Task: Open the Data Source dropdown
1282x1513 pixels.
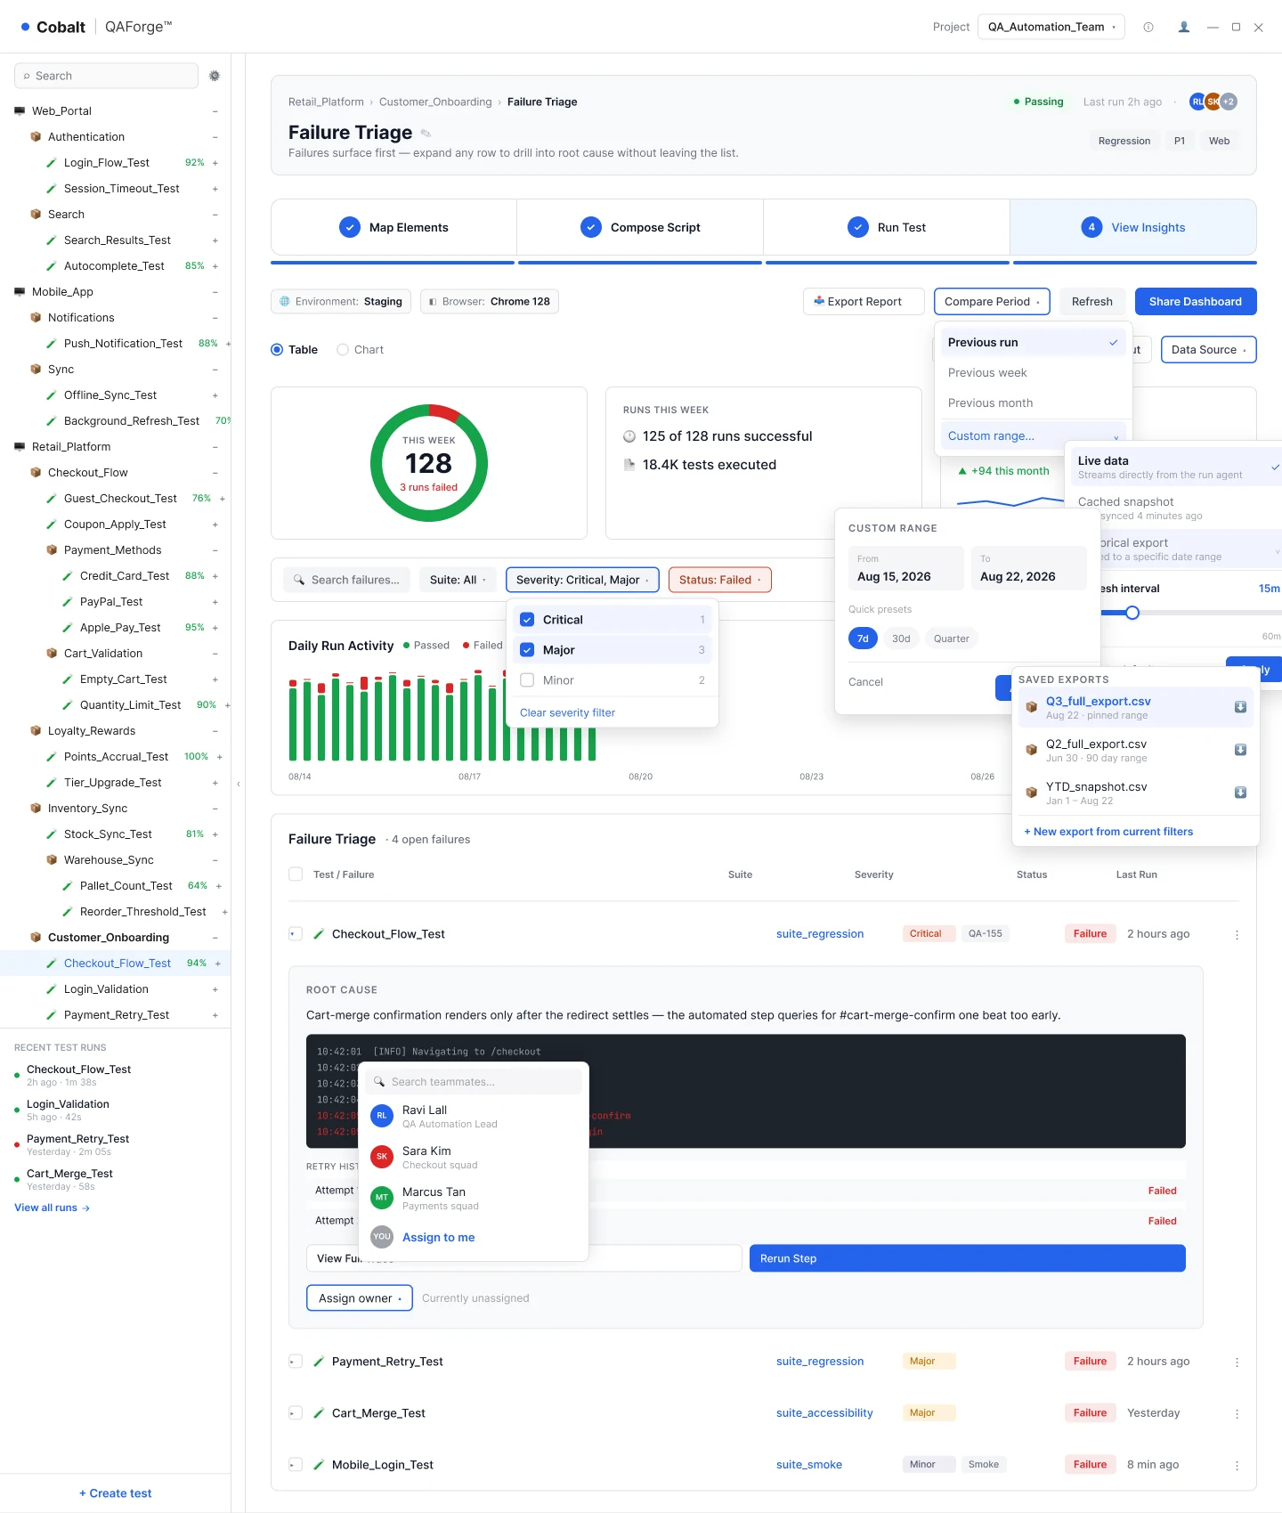Action: point(1208,350)
